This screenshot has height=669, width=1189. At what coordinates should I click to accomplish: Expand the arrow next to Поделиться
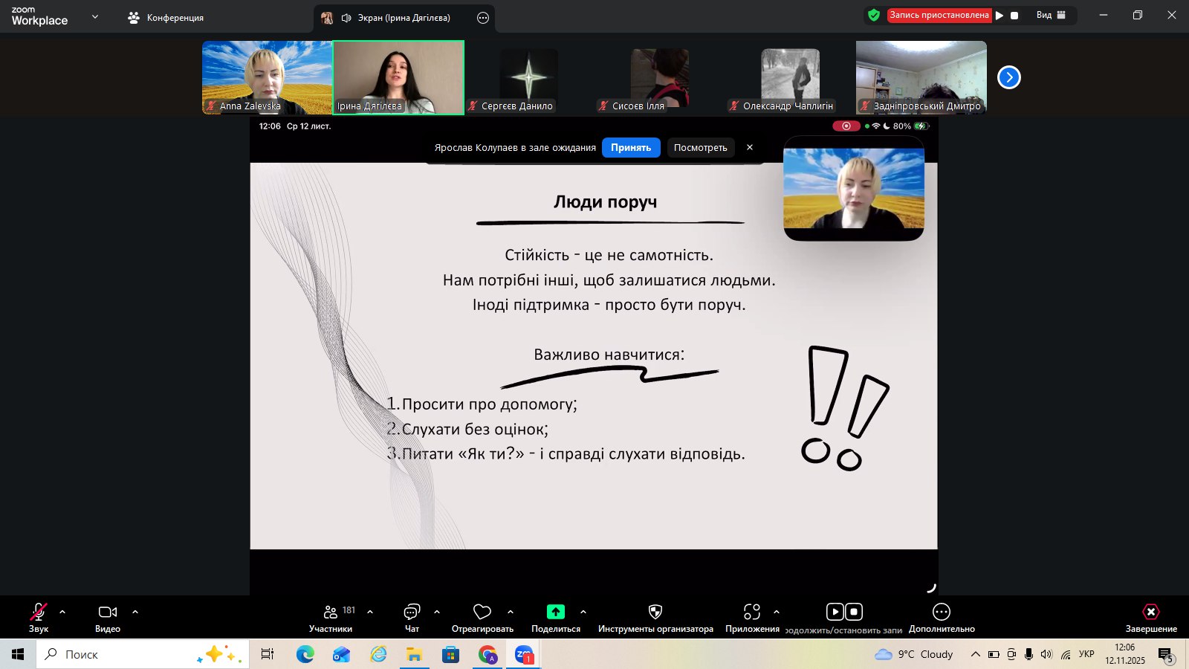583,612
